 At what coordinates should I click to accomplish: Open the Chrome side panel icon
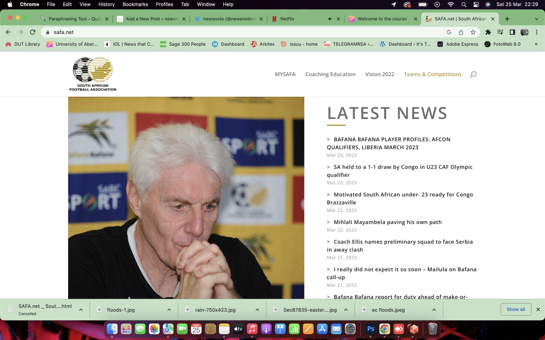[x=512, y=32]
